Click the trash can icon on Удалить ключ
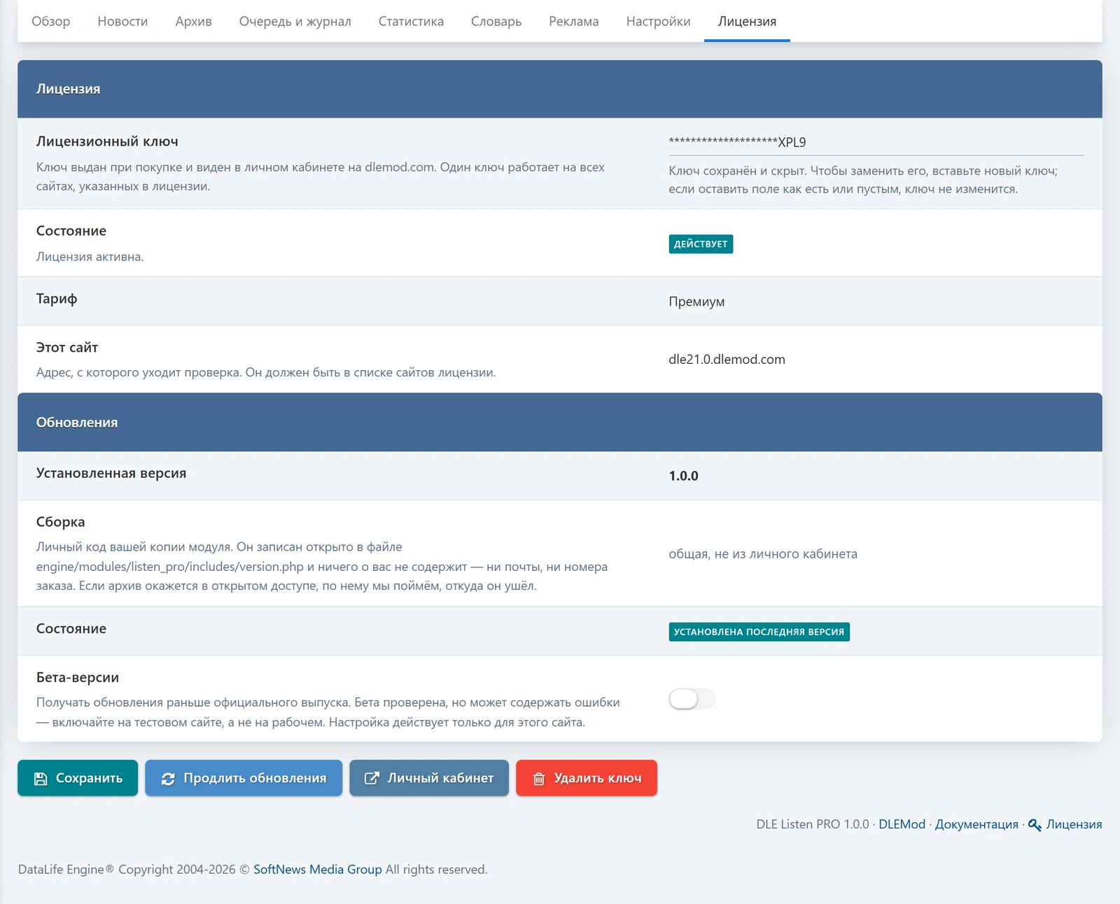Screen dimensions: 1120x904 [539, 779]
